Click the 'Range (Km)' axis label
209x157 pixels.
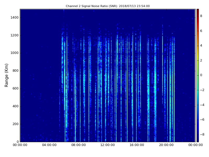pos(6,75)
